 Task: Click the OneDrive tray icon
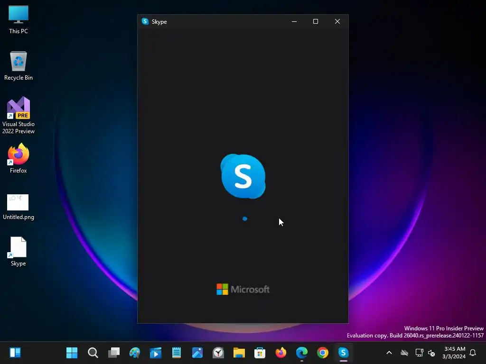(404, 353)
